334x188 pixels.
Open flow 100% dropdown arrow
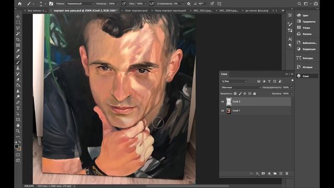pos(146,4)
